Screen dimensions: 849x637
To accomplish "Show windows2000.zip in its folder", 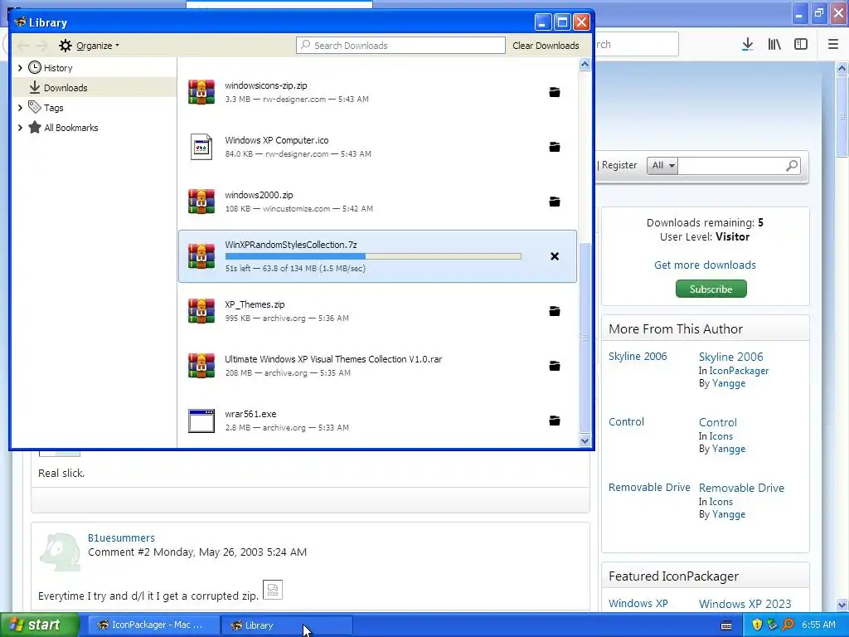I will (555, 202).
